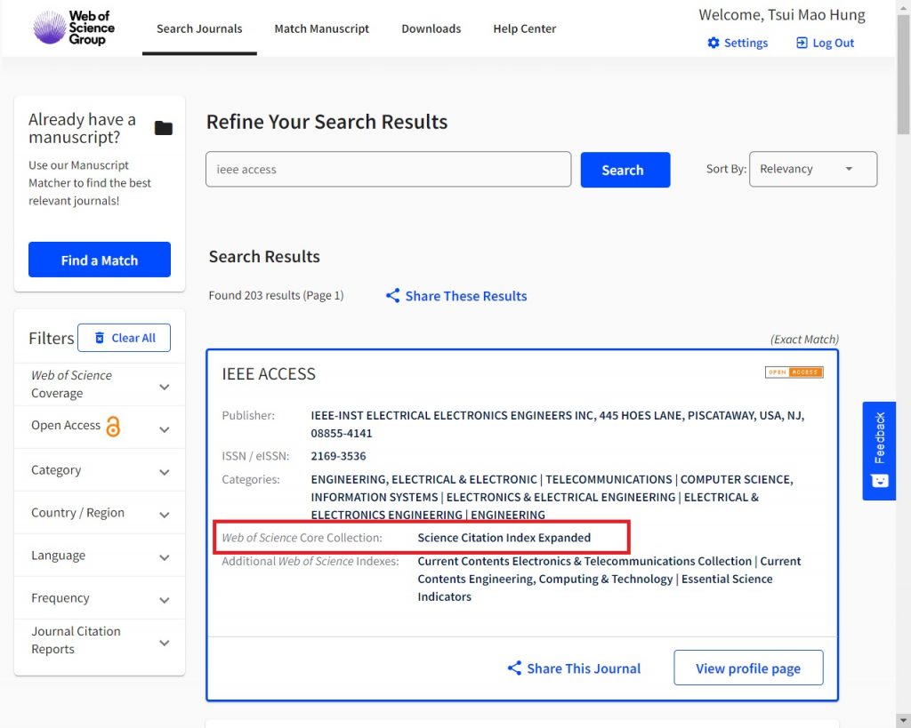Click the Find a Match button
The height and width of the screenshot is (728, 911).
point(100,260)
